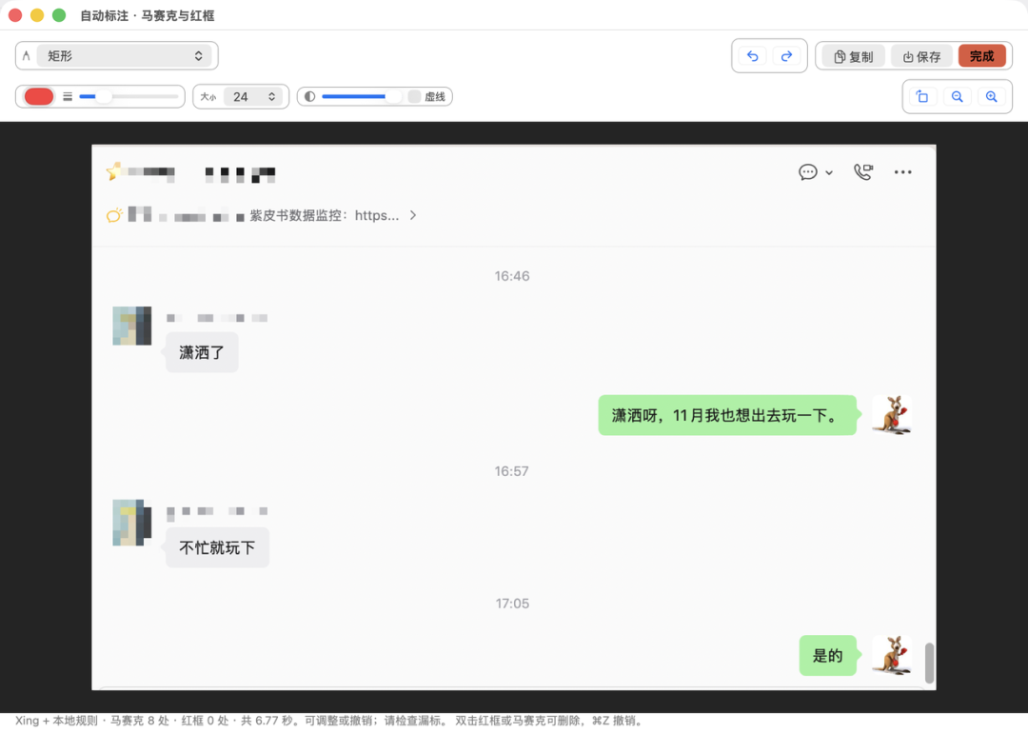Adjust the line thickness slider
The height and width of the screenshot is (753, 1028).
pyautogui.click(x=128, y=96)
